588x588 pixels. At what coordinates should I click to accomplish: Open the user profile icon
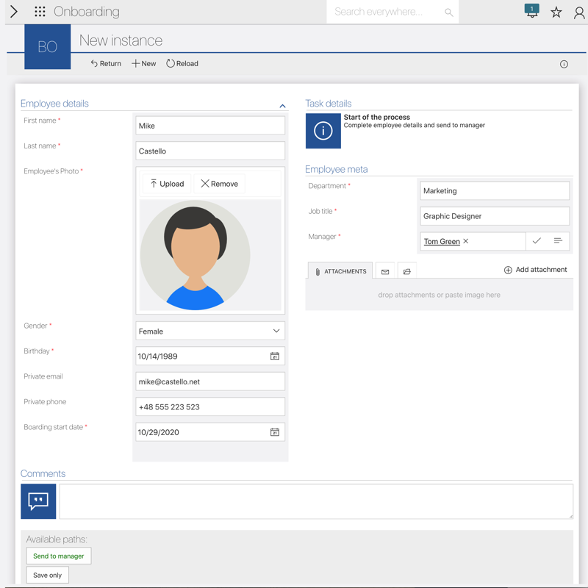[x=578, y=12]
